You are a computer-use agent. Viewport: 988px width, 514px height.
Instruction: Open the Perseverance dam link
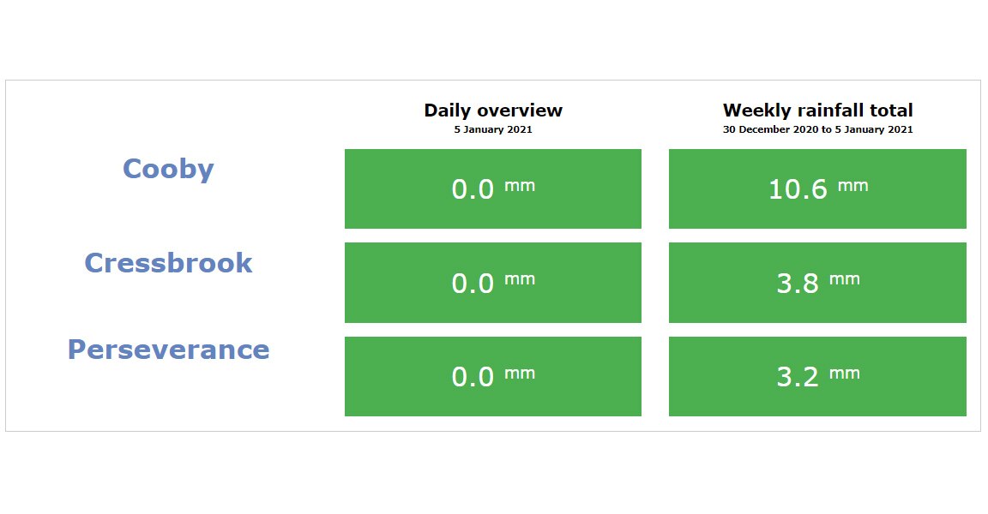(168, 350)
